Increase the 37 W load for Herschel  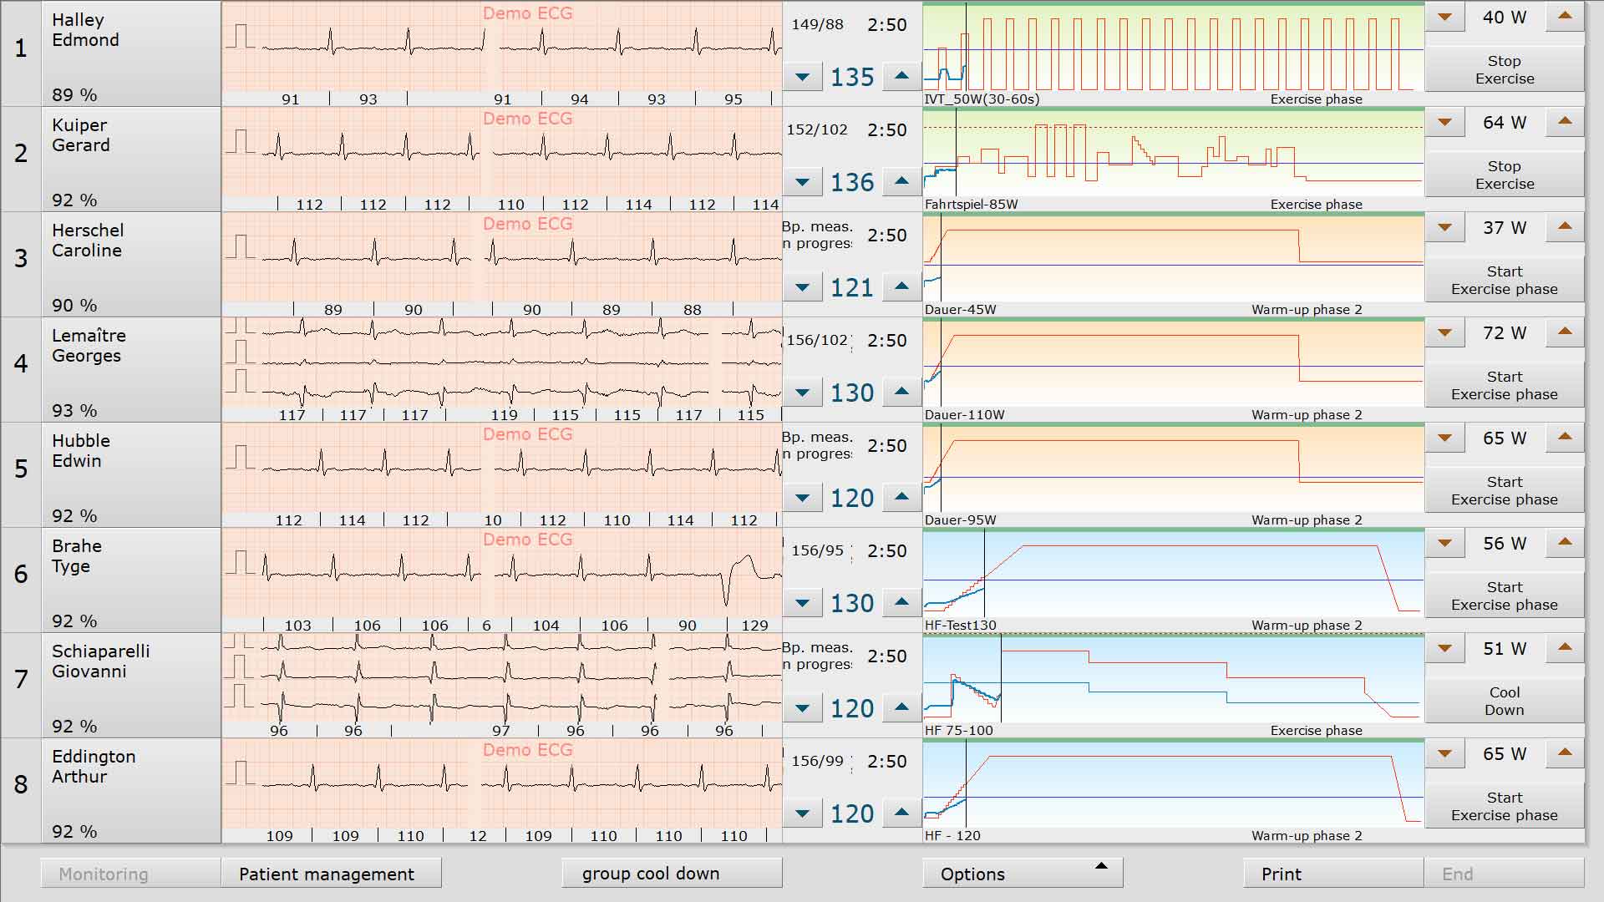1565,228
